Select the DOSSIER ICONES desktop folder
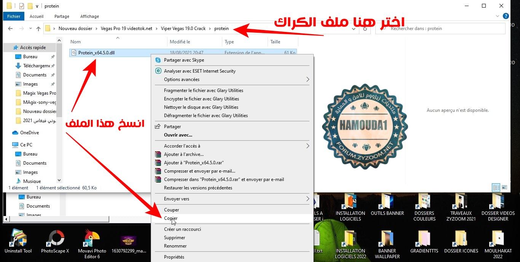Viewport: 520px width, 262px height. pyautogui.click(x=461, y=242)
